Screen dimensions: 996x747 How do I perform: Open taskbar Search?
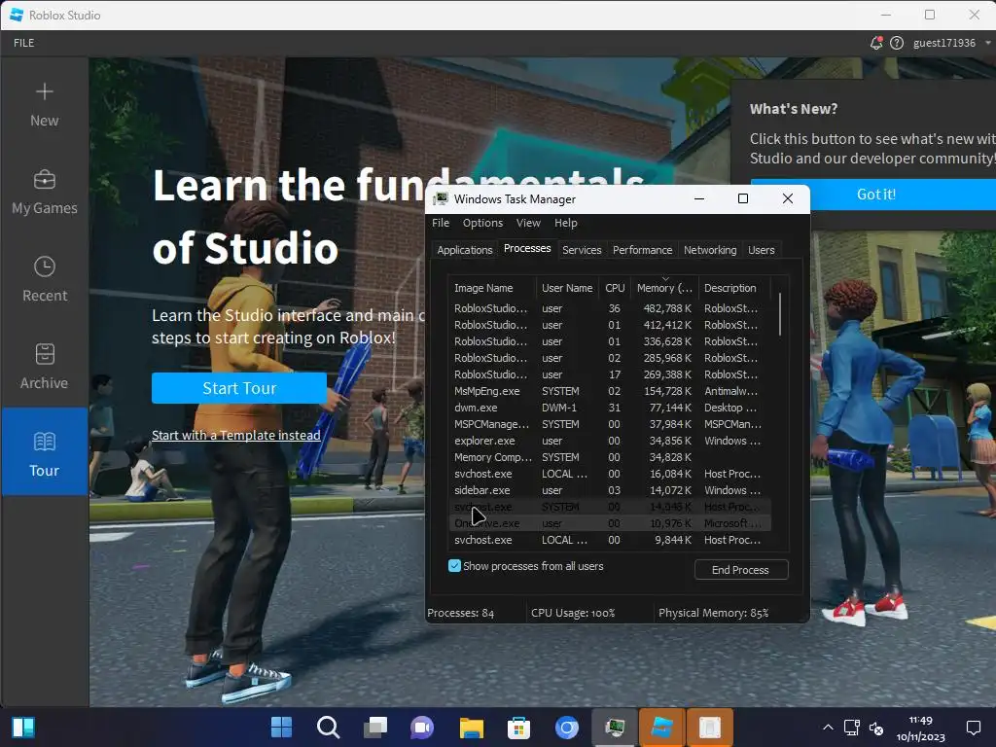pyautogui.click(x=329, y=727)
